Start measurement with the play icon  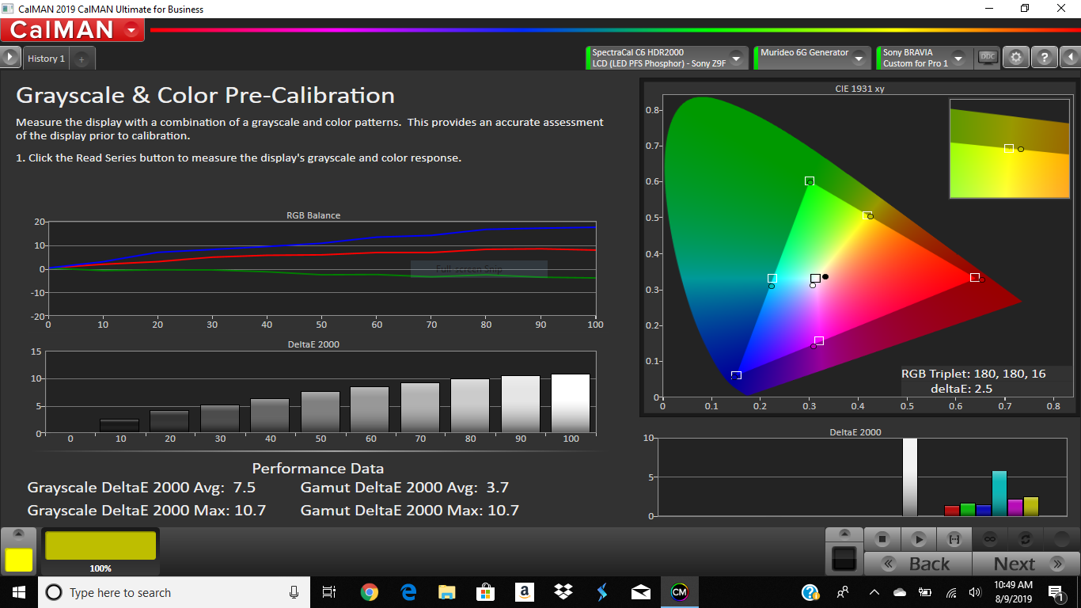click(x=920, y=539)
